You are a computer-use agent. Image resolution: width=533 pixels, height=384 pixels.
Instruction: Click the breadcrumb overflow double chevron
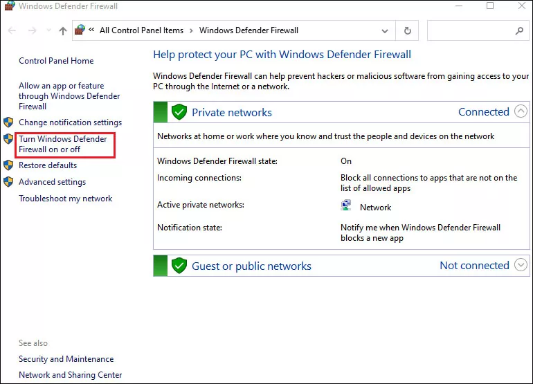[91, 30]
